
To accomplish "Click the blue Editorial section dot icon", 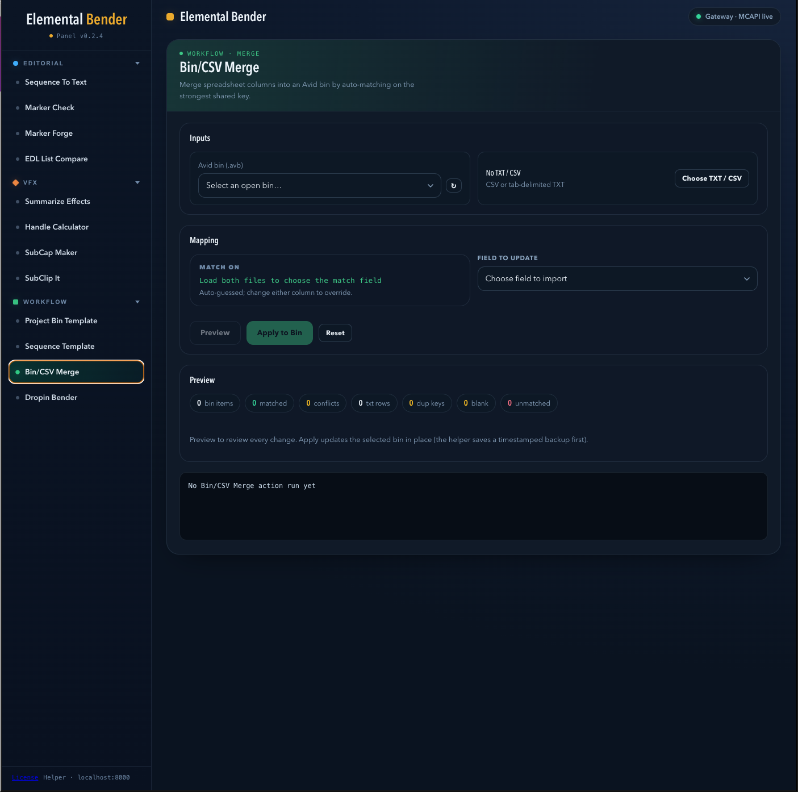I will point(16,64).
